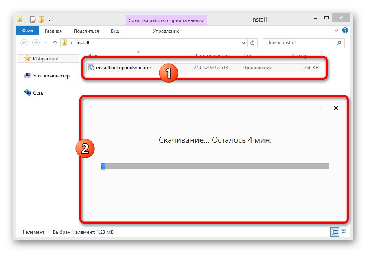Open recent locations dropdown arrow
This screenshot has height=253, width=366.
46,43
